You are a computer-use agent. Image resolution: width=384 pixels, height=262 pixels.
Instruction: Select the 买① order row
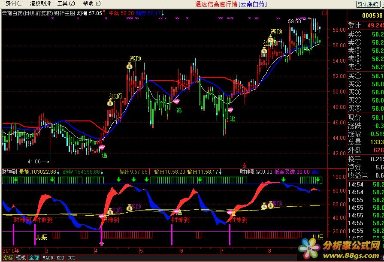click(366, 76)
